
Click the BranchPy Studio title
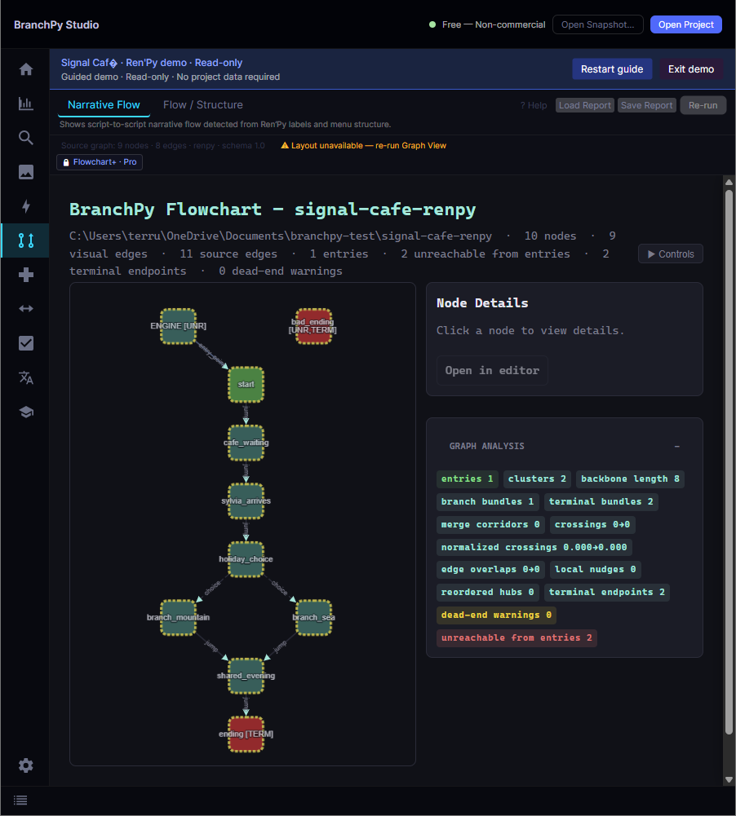tap(56, 24)
